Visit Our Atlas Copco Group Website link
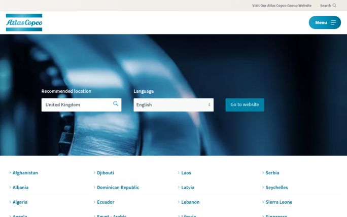Image resolution: width=347 pixels, height=217 pixels. (282, 6)
